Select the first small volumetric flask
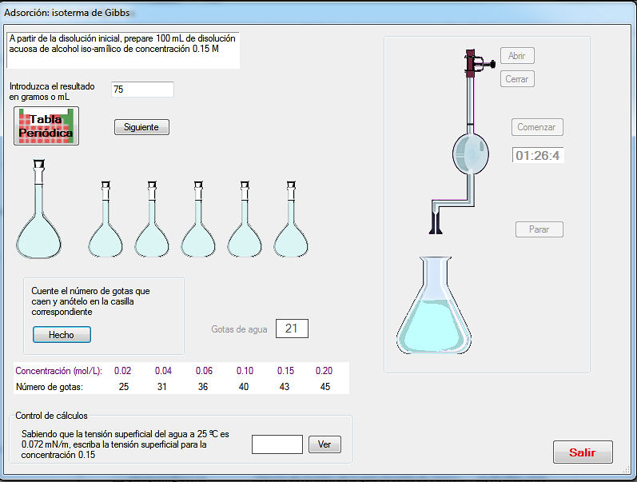The width and height of the screenshot is (637, 482). coord(106,228)
